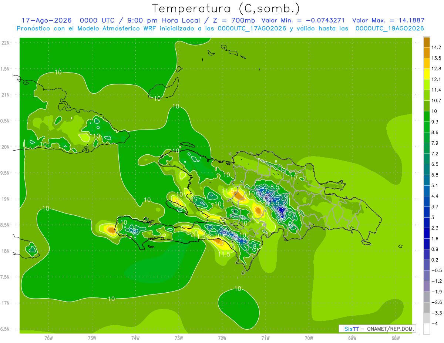Click the '6.5N' latitude axis label
444x343 pixels.
[x=6, y=329]
